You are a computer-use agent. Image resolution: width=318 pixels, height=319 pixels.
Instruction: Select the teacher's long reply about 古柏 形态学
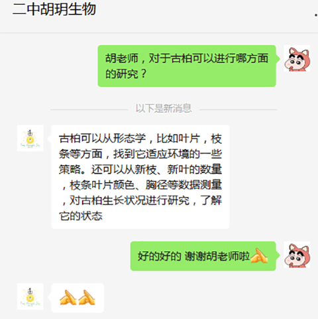click(x=140, y=177)
